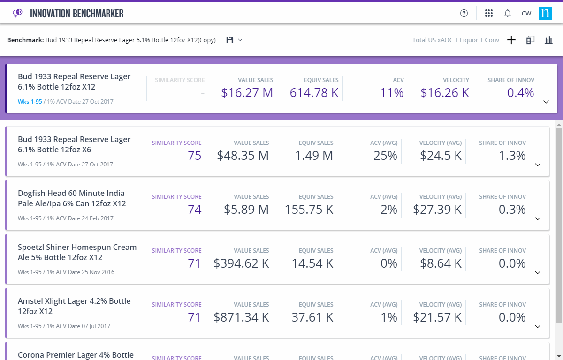Viewport: 563px width, 360px height.
Task: Click the value sales '$394.62 K'
Action: point(242,263)
